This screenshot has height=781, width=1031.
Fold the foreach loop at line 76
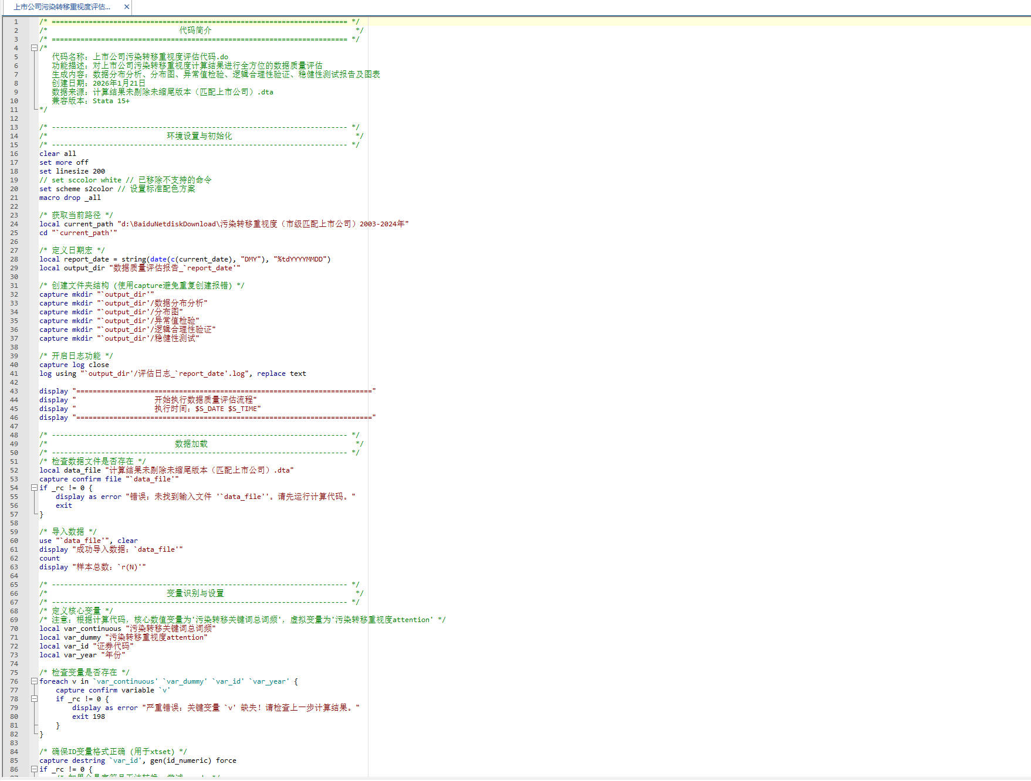tap(34, 681)
